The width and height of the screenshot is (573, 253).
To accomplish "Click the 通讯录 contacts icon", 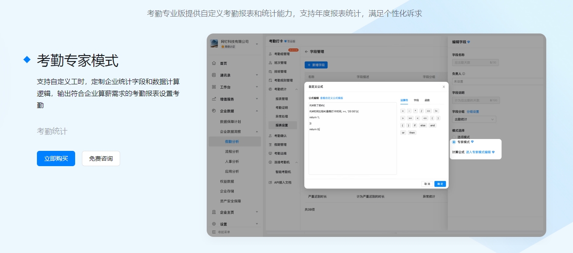I will pos(214,75).
